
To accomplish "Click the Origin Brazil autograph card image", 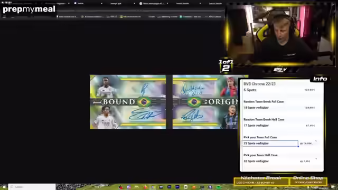I will (x=205, y=102).
